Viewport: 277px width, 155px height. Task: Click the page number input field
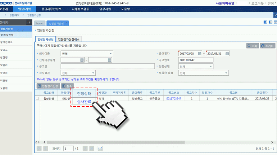pyautogui.click(x=68, y=149)
